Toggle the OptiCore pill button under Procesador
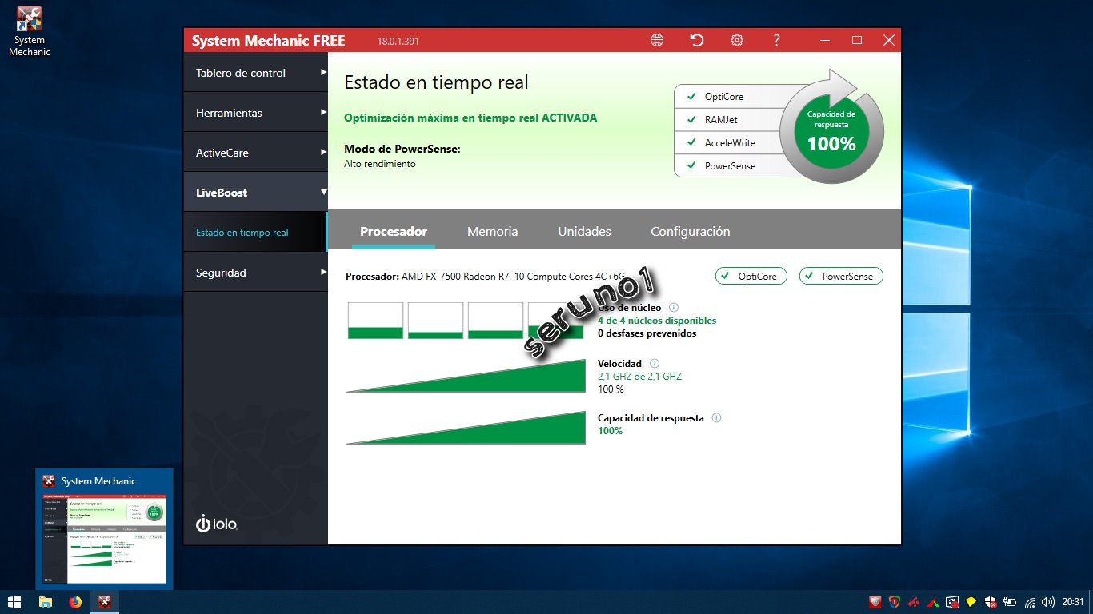This screenshot has width=1093, height=614. [x=751, y=276]
